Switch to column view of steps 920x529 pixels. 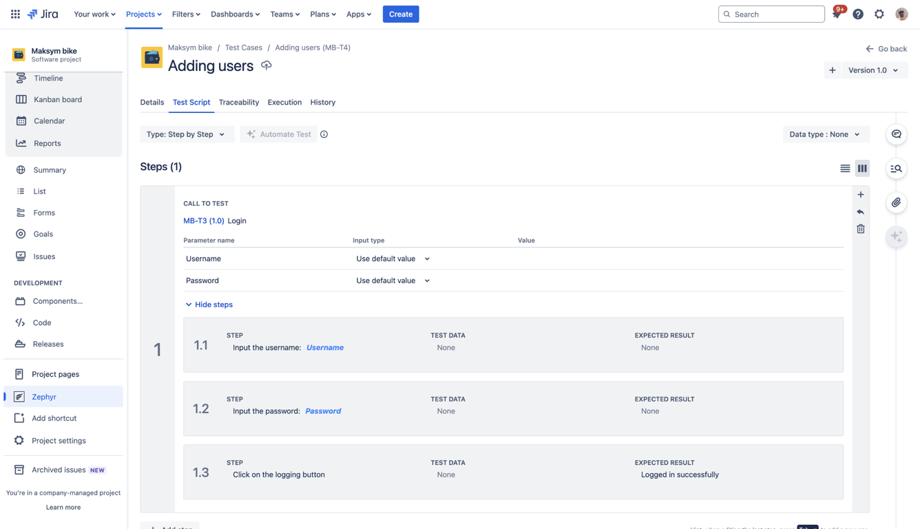pyautogui.click(x=862, y=168)
